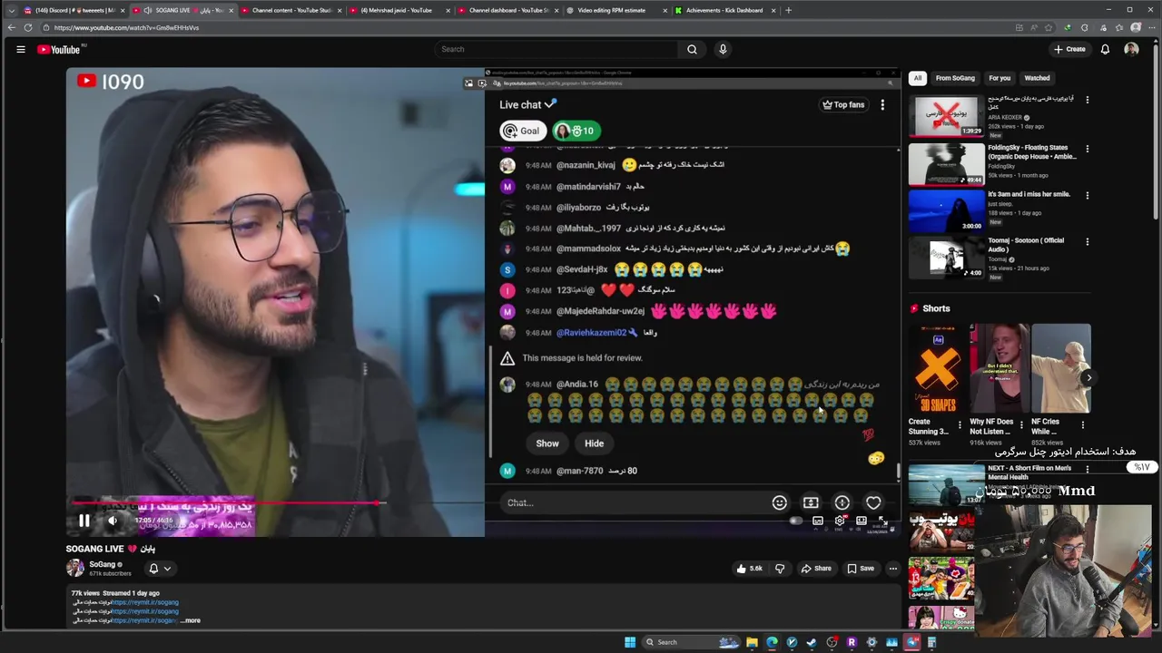This screenshot has height=653, width=1162.
Task: Start voice search with microphone icon
Action: 723,49
